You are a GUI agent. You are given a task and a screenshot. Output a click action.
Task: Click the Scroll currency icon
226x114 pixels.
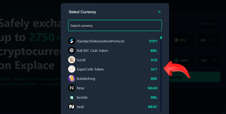click(x=72, y=60)
